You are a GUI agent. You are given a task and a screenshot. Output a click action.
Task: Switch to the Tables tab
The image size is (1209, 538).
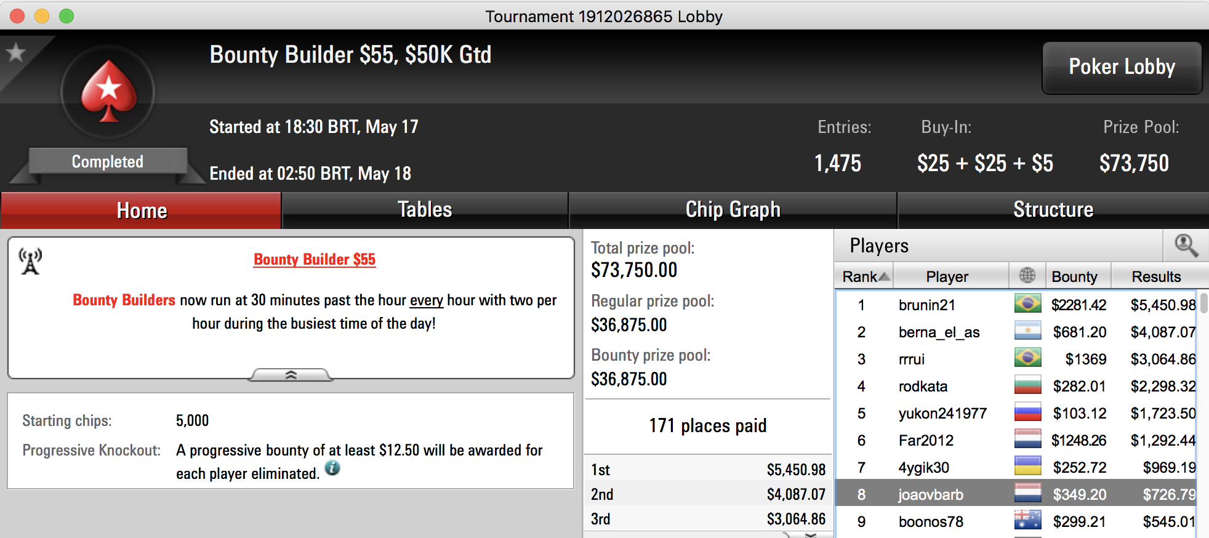425,210
